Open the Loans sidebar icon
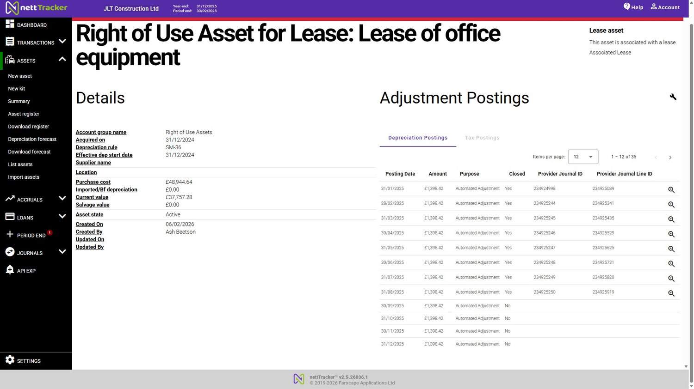Image resolution: width=694 pixels, height=389 pixels. tap(10, 217)
